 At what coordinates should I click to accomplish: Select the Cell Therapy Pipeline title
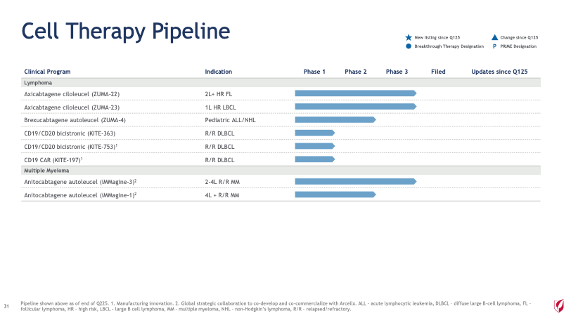coord(126,32)
